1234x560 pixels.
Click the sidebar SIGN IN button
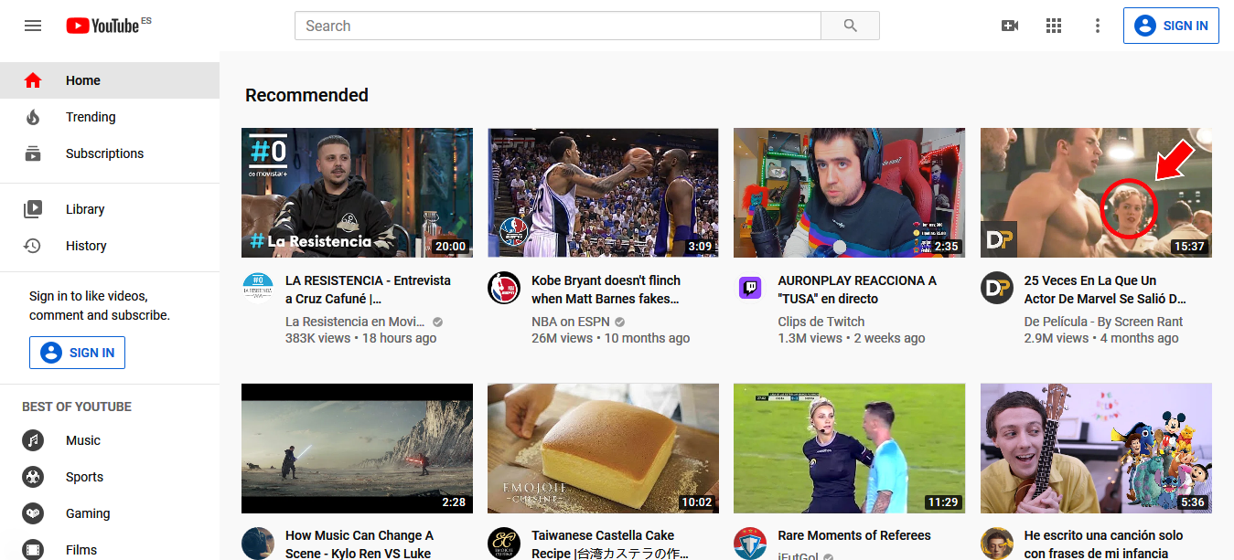(77, 353)
